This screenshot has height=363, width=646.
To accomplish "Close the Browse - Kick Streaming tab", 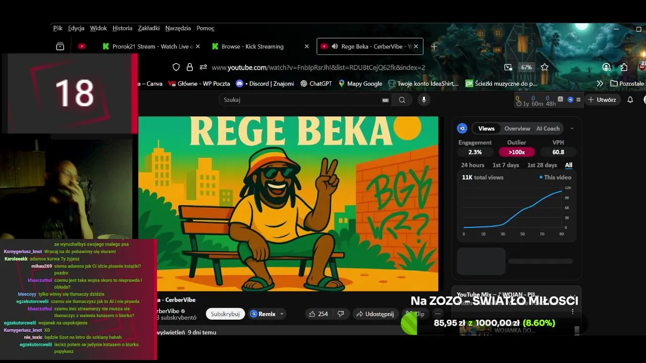I will coord(306,46).
